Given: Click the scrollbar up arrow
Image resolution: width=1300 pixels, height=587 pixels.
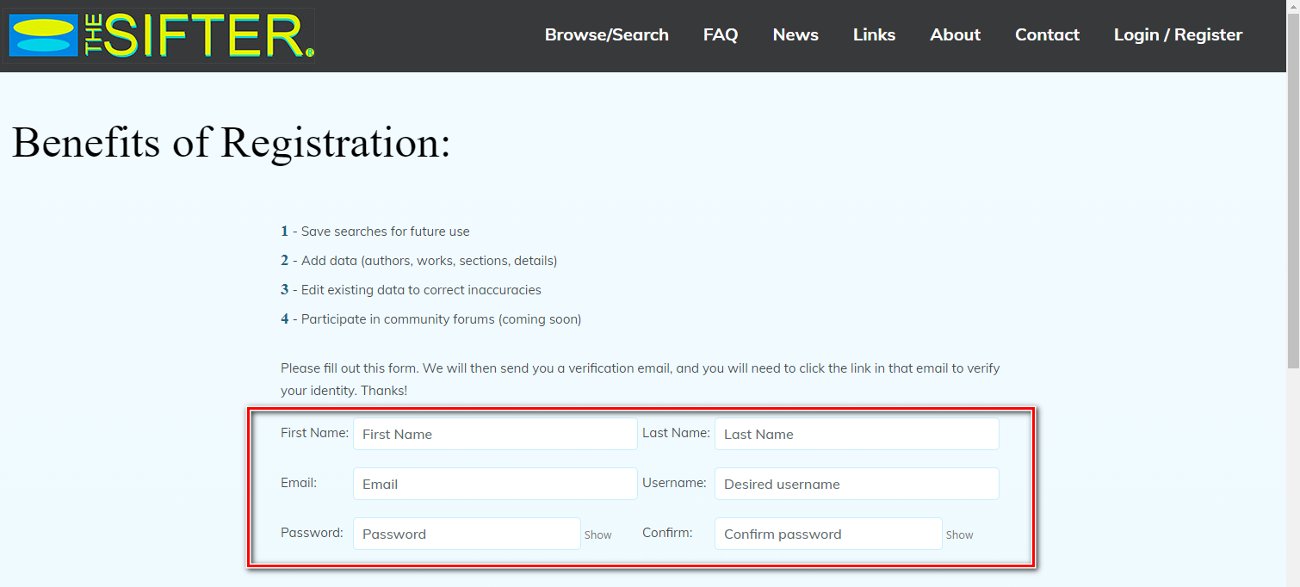Looking at the screenshot, I should coord(1293,7).
